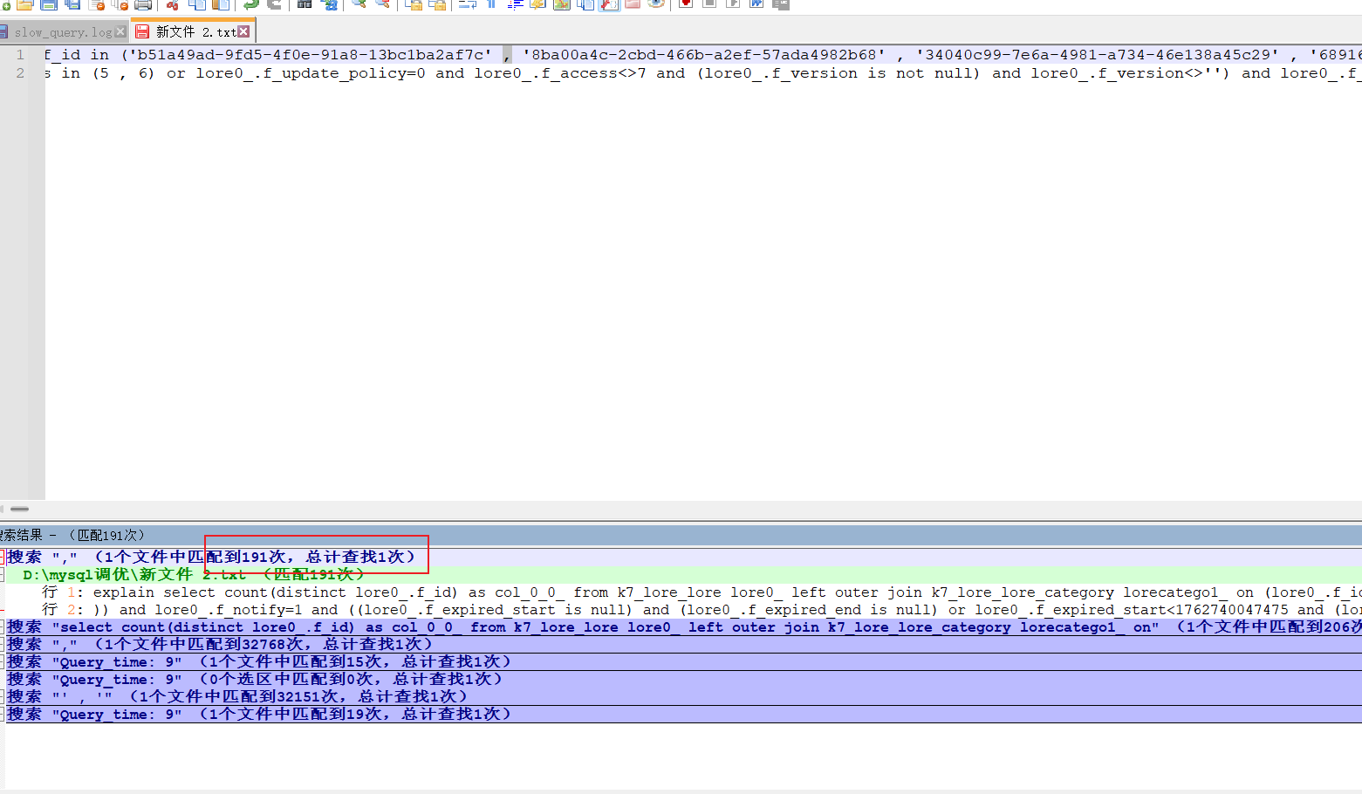Click the Open file toolbar icon

pos(24,4)
